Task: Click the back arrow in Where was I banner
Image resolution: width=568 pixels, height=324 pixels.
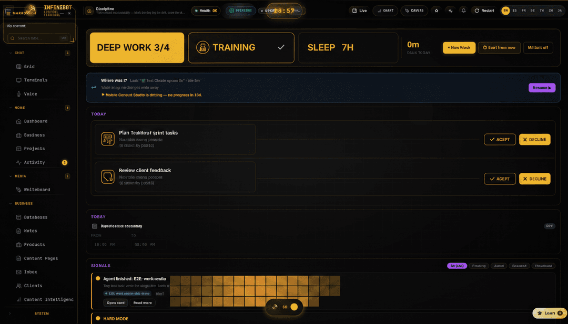Action: point(94,88)
